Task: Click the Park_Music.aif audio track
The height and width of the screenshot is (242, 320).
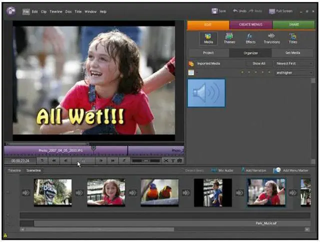Action: point(172,224)
